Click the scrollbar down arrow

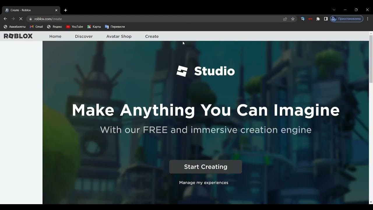(371, 202)
